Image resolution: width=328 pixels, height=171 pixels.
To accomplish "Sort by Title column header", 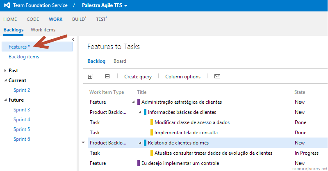I will click(141, 92).
